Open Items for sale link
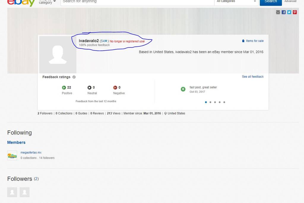 pos(254,41)
